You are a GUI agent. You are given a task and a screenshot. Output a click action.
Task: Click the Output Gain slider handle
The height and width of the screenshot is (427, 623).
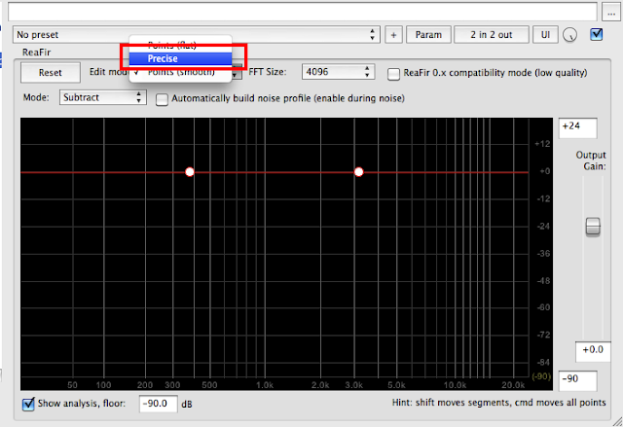point(593,227)
